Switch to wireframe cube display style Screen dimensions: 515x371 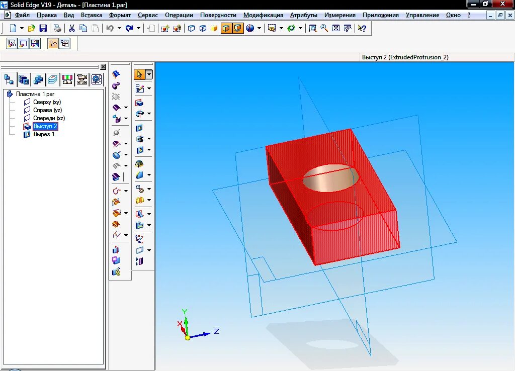pyautogui.click(x=191, y=28)
